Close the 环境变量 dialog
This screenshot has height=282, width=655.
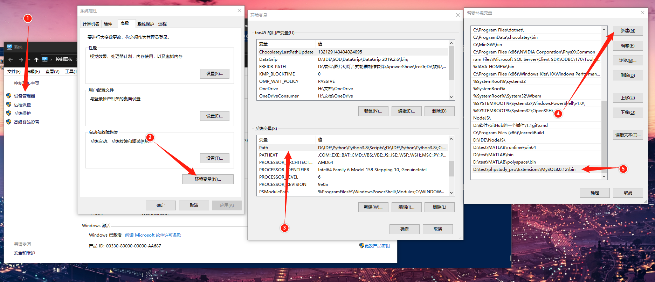click(458, 15)
